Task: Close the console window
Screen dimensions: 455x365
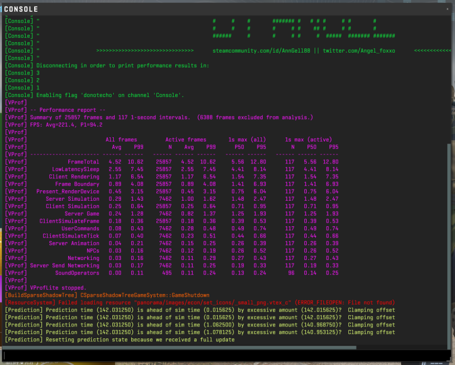Action: pos(447,9)
